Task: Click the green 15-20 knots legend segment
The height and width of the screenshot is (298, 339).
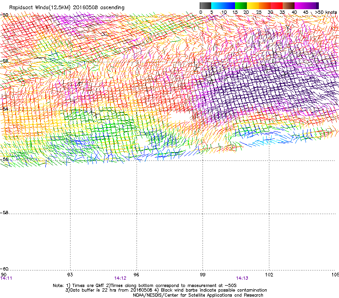Action: (241, 6)
